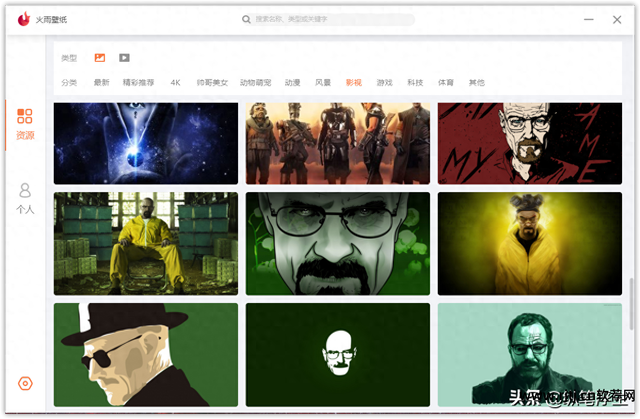Open the 资源 resources sidebar icon
640x419 pixels.
[25, 124]
